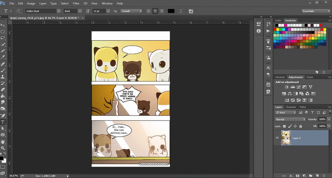Expand the Essentials workspace dropdown
Viewport: 332px width, 178px height.
click(315, 11)
